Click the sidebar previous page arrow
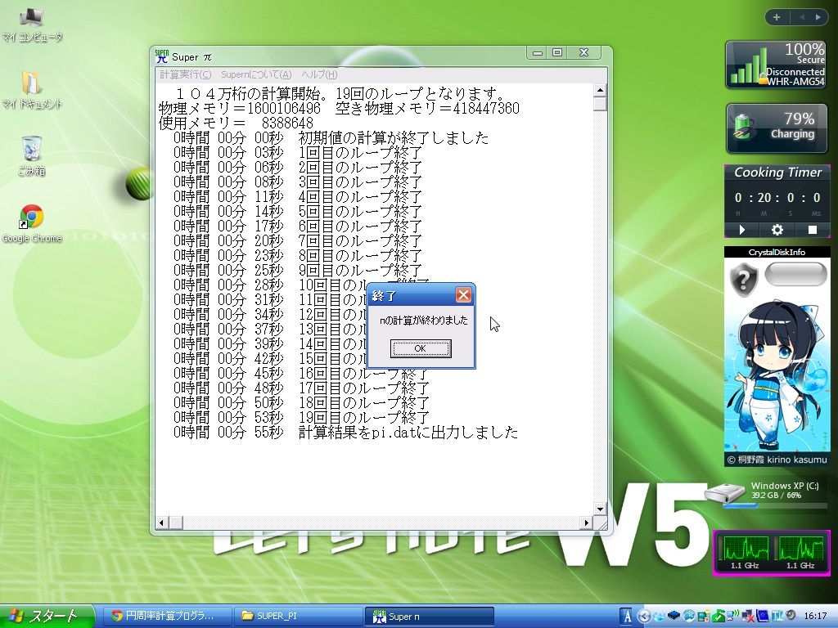The image size is (838, 628). [x=802, y=17]
